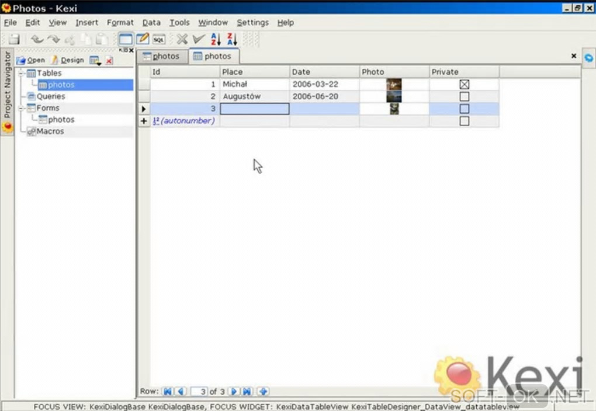Collapse the Forms tree node
Screen dimensions: 596x411
click(x=22, y=108)
